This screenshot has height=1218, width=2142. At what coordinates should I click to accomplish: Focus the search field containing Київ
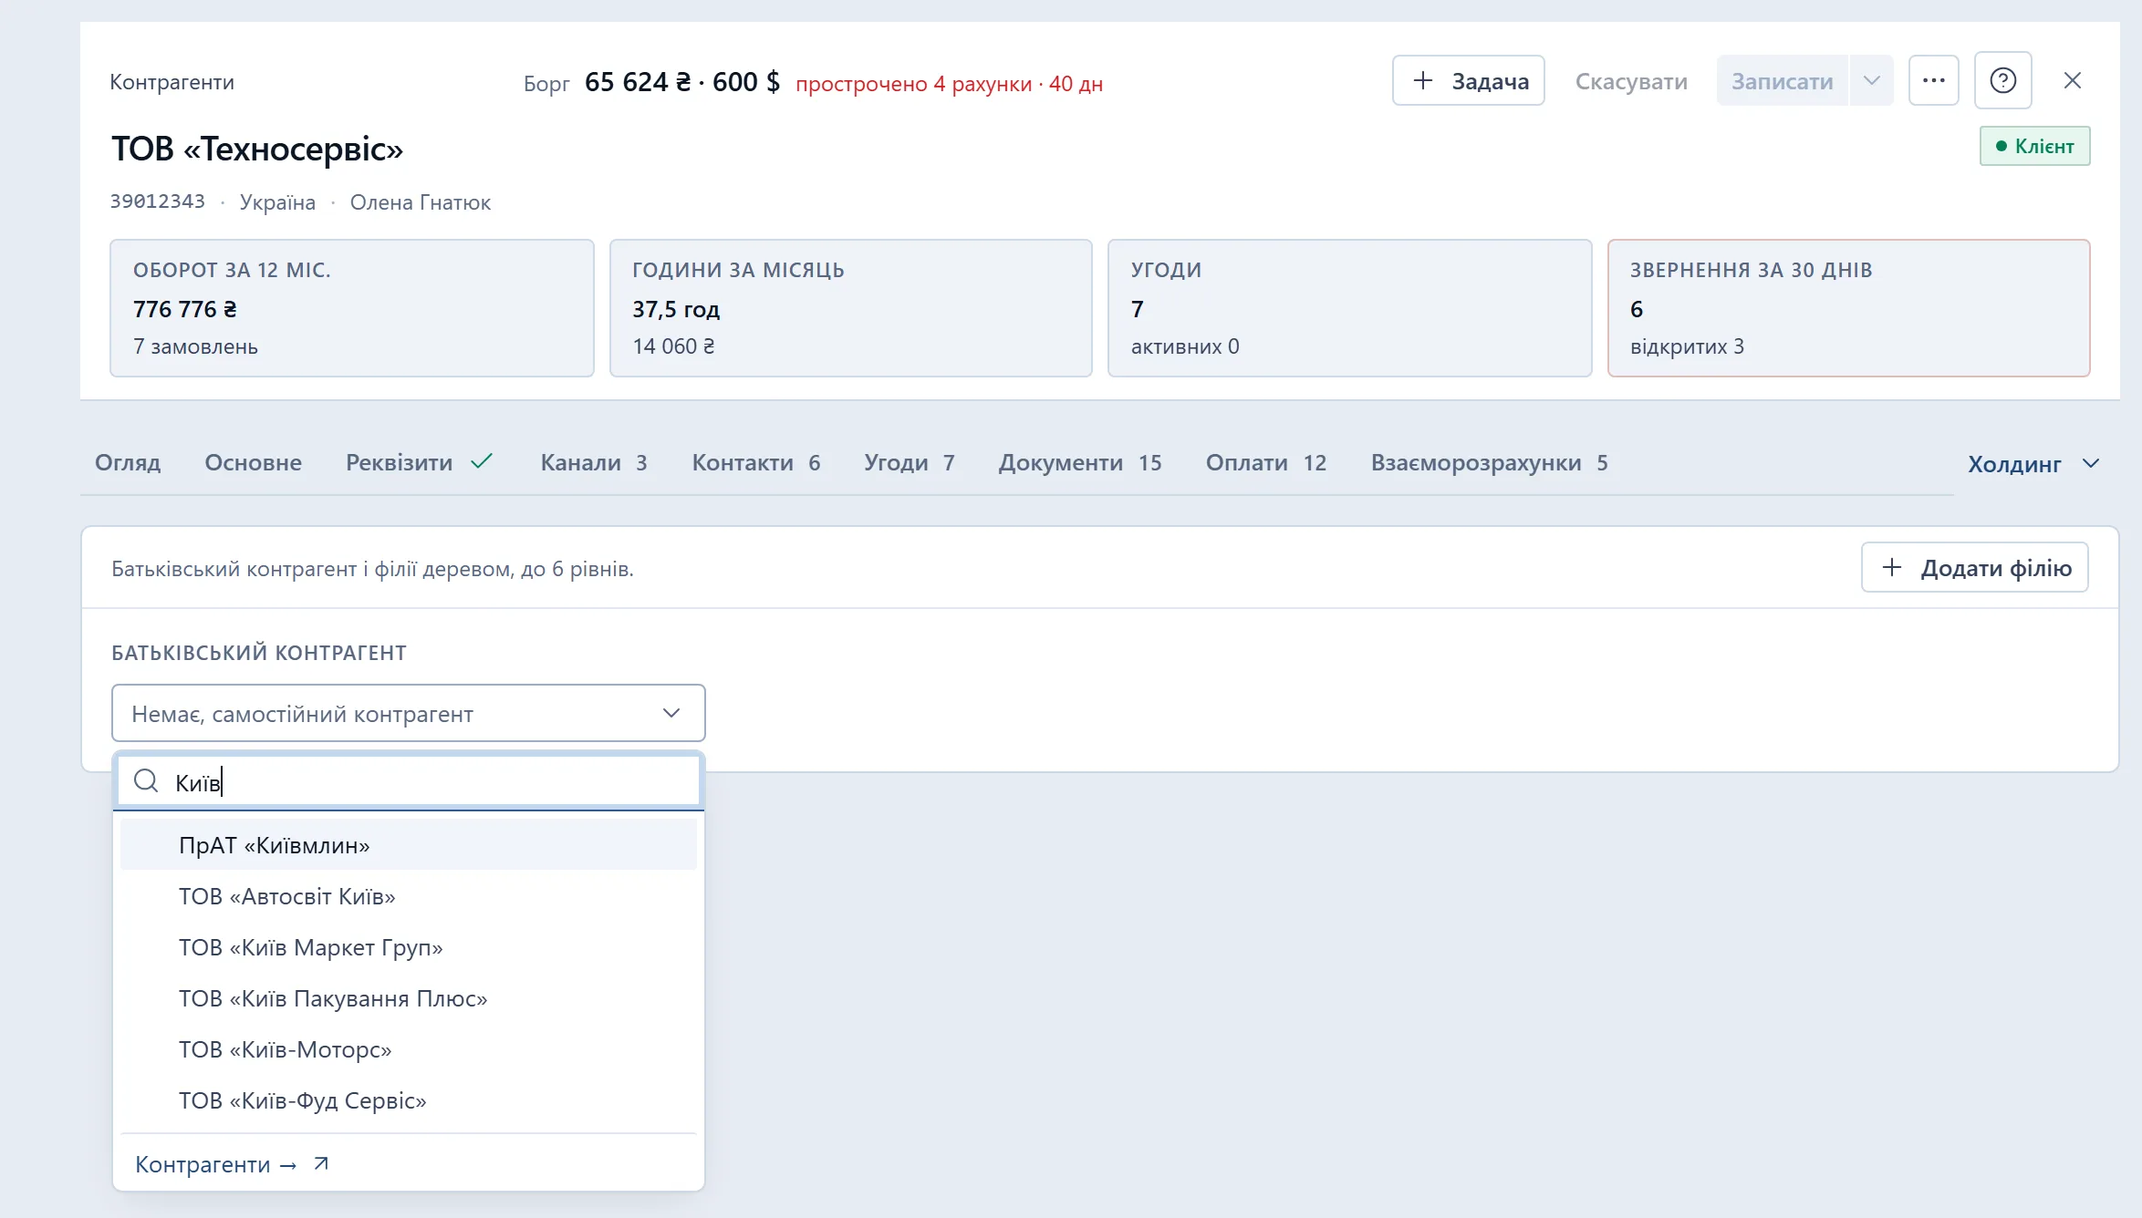click(x=408, y=781)
